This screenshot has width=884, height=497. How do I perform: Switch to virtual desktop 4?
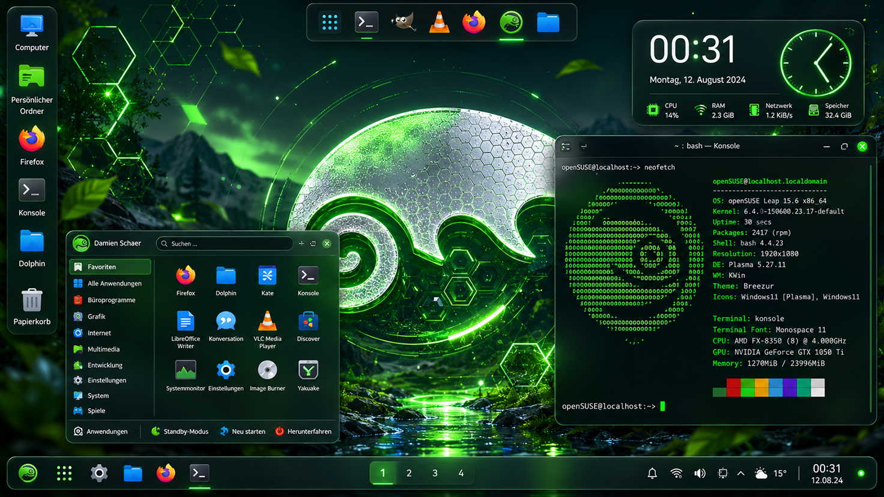tap(461, 473)
